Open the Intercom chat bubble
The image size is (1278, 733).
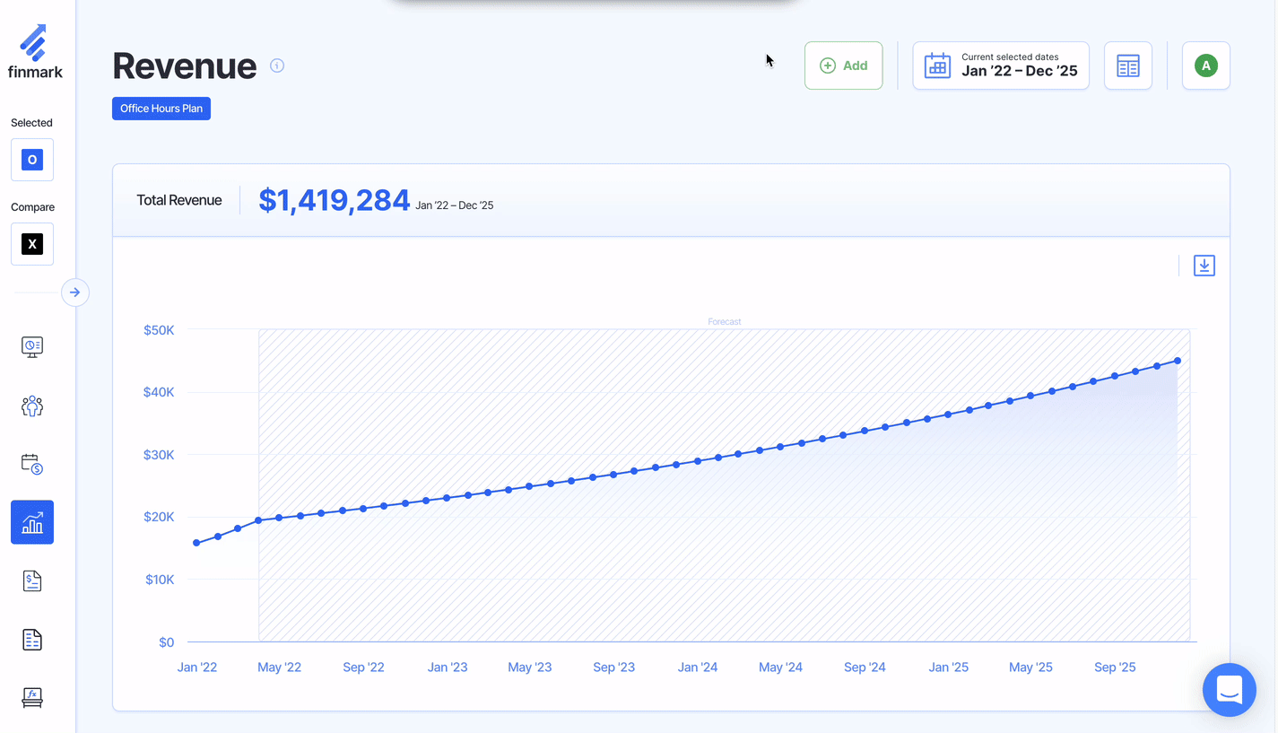(1229, 689)
